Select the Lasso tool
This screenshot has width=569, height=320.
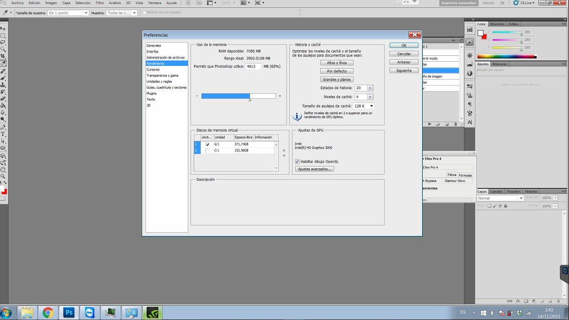pos(3,42)
